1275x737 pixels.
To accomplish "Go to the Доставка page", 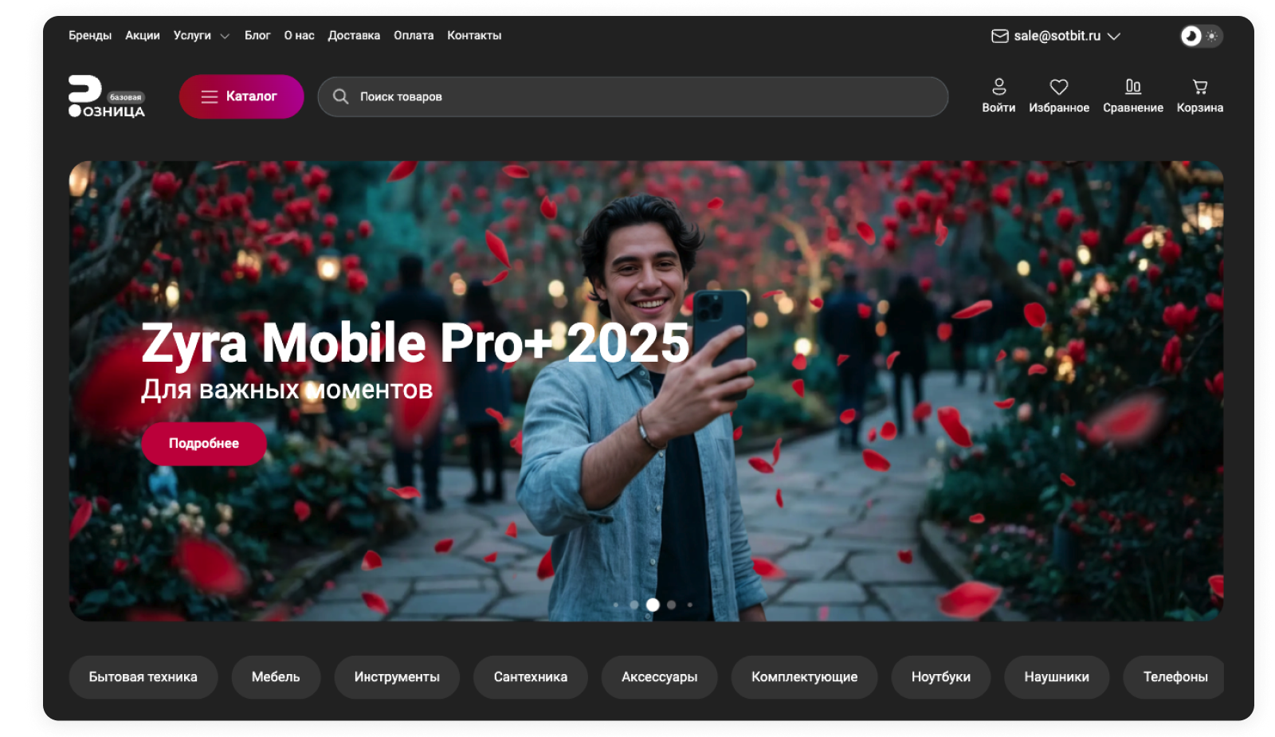I will pos(354,36).
